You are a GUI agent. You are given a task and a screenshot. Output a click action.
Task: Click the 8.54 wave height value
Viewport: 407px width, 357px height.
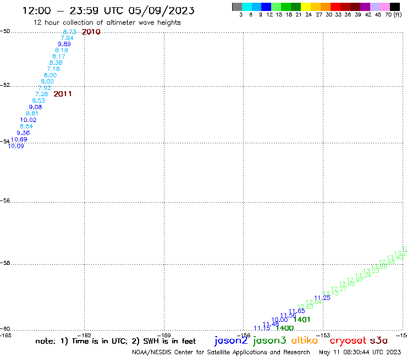pyautogui.click(x=26, y=126)
